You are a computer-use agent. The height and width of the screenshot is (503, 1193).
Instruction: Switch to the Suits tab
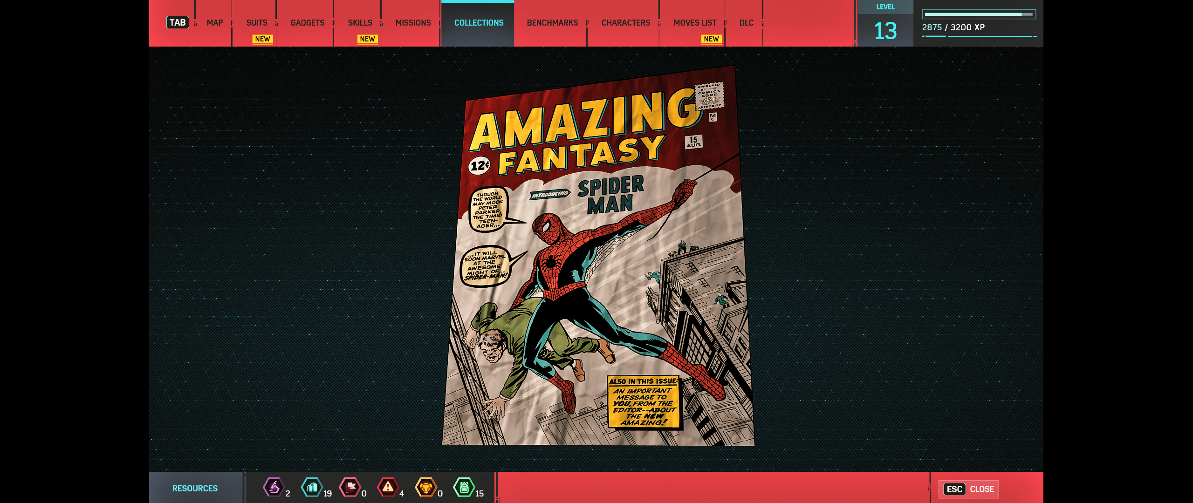[257, 23]
